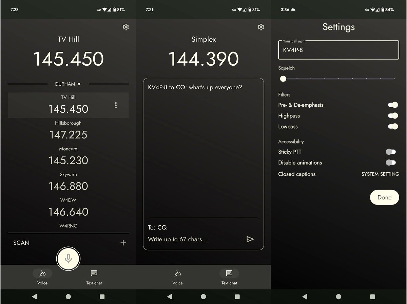Send the text message with arrow icon
The height and width of the screenshot is (304, 407).
(250, 239)
